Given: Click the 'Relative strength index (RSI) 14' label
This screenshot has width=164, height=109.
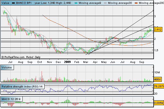Looking at the screenshot, I should point(22,87).
